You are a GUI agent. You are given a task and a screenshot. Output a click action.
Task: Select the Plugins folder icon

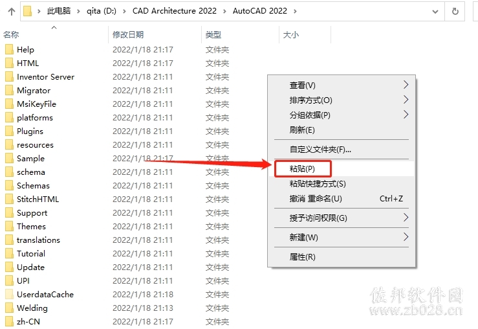point(10,131)
